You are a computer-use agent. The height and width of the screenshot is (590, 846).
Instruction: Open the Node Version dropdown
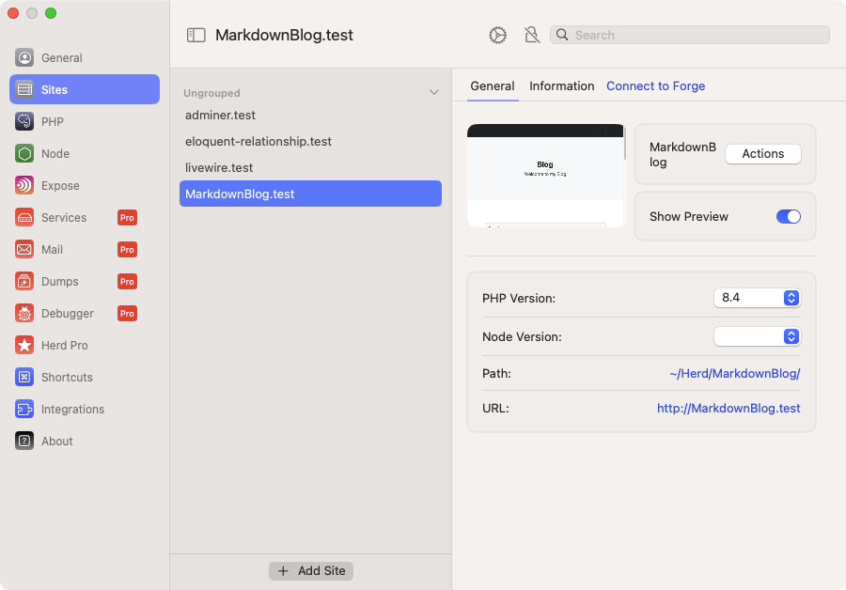[x=757, y=336]
